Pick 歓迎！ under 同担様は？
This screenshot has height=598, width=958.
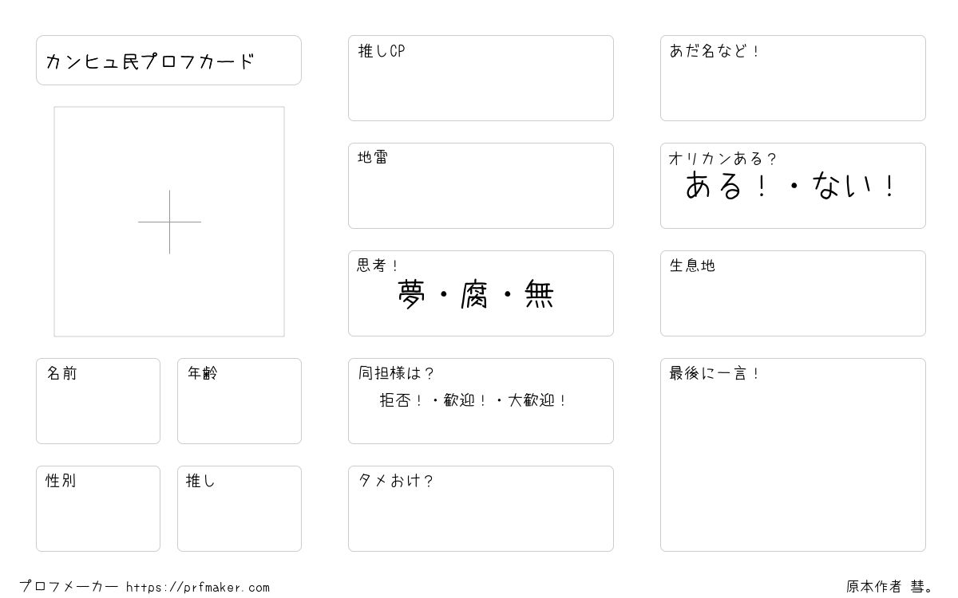tap(465, 400)
